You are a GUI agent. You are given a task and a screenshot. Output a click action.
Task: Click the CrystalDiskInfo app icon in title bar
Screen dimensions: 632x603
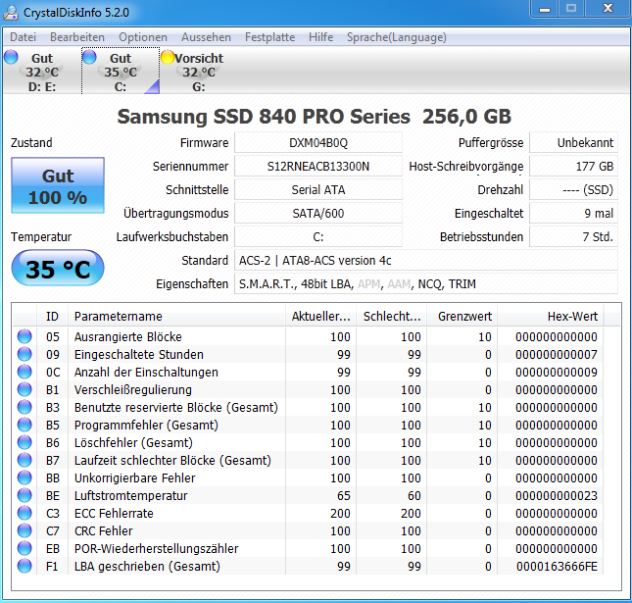tap(11, 13)
